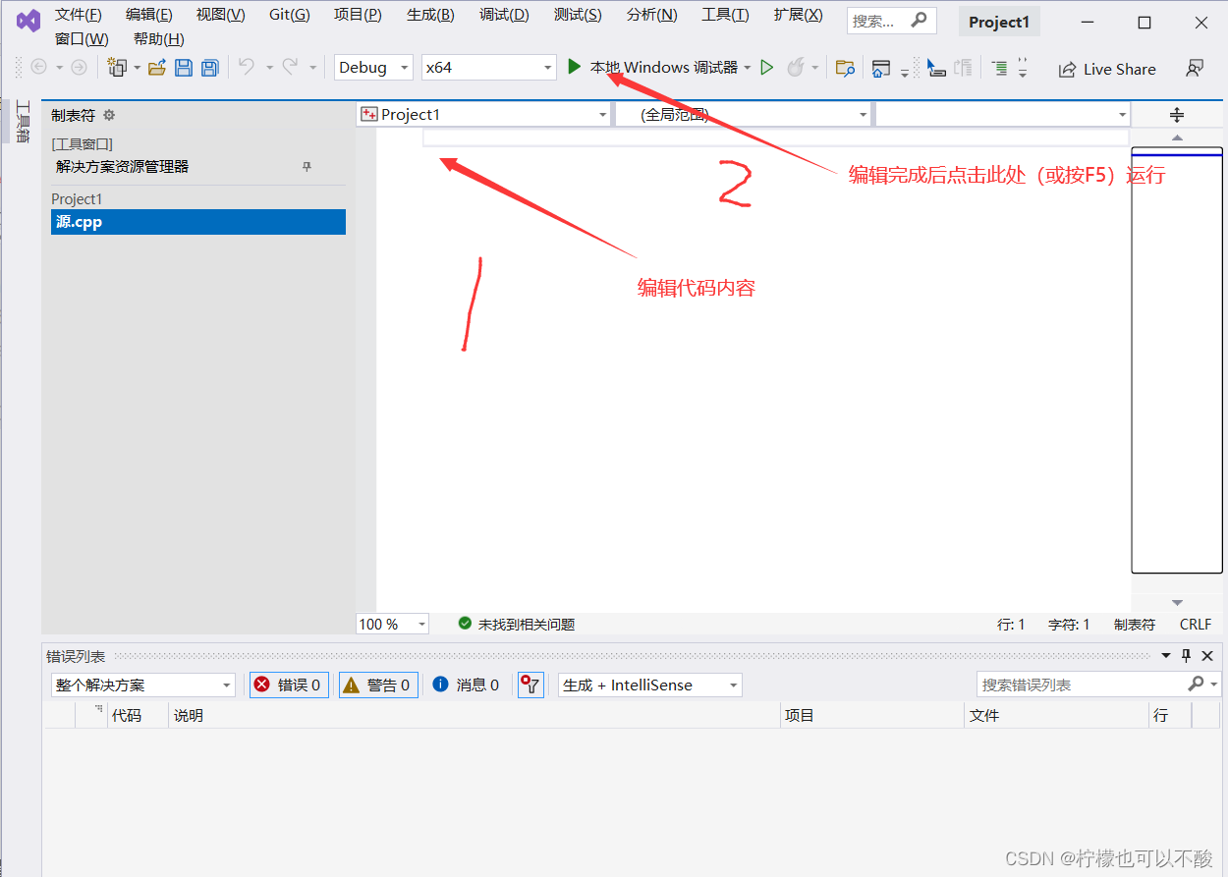This screenshot has height=877, width=1228.
Task: Save the current file with Save icon
Action: pyautogui.click(x=184, y=67)
